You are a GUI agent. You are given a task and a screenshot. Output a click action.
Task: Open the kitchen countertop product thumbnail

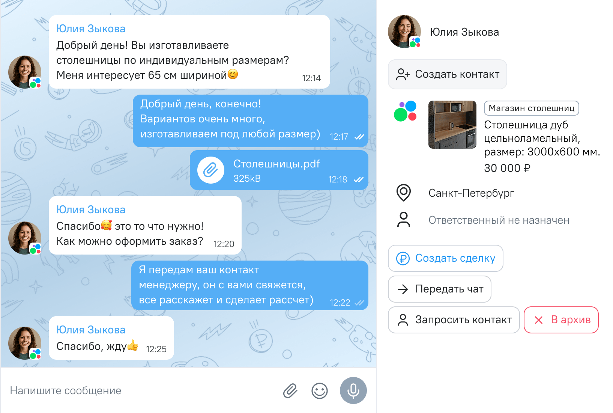[452, 125]
